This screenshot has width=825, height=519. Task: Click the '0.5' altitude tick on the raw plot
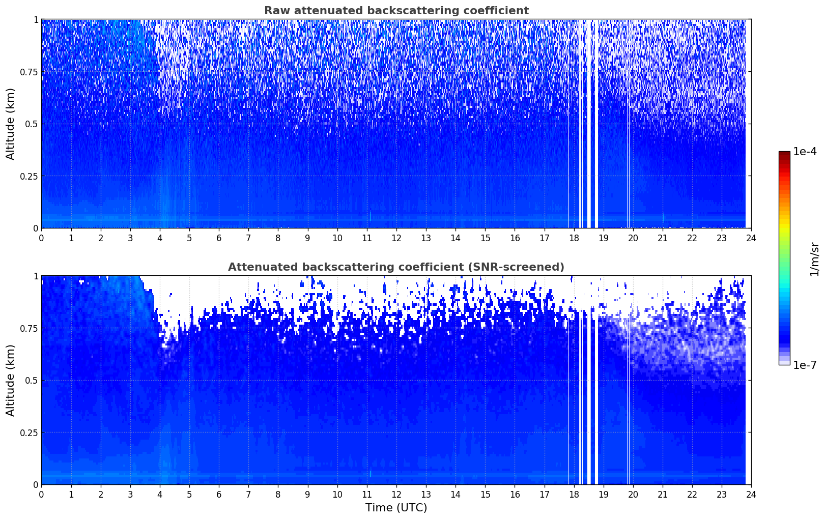(32, 124)
